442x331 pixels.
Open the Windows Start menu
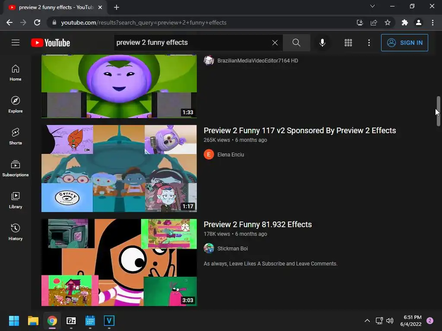pos(14,321)
